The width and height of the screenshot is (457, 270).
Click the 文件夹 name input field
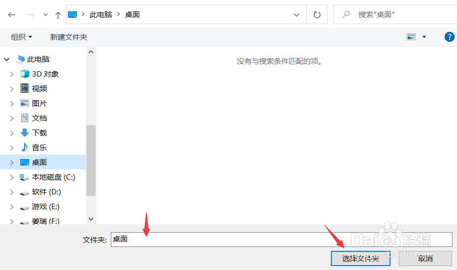[282, 240]
